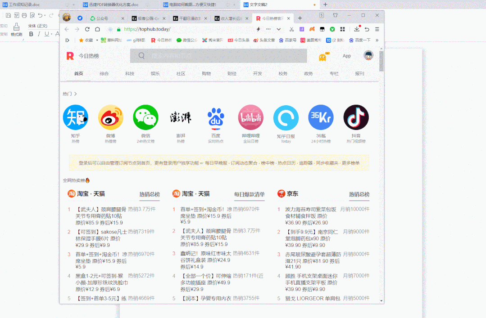The width and height of the screenshot is (486, 318).
Task: Refresh the current page
Action: 87,28
